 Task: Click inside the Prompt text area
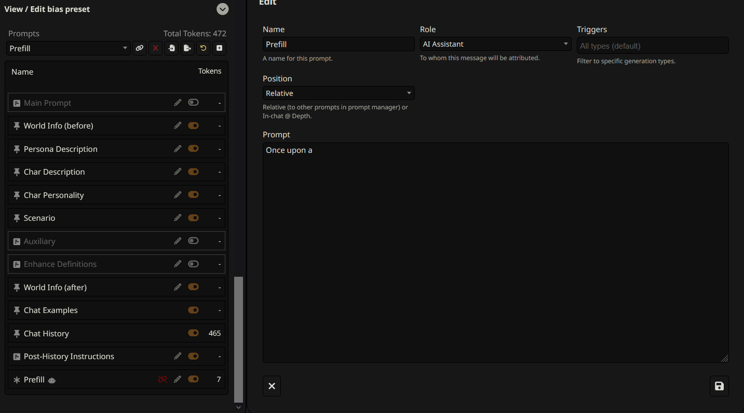pos(496,252)
